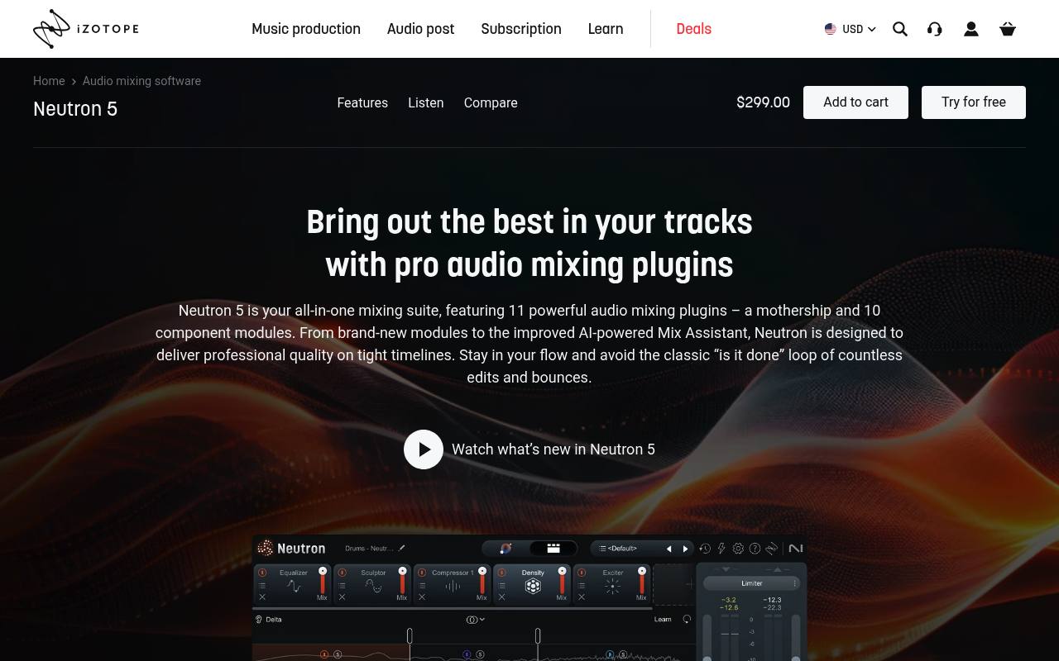Open the Exciter module preset menu

click(582, 586)
